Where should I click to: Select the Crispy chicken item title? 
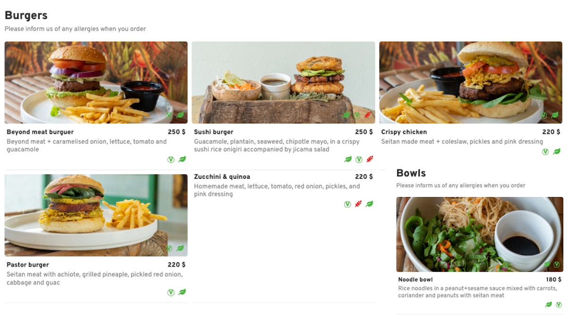tap(404, 132)
